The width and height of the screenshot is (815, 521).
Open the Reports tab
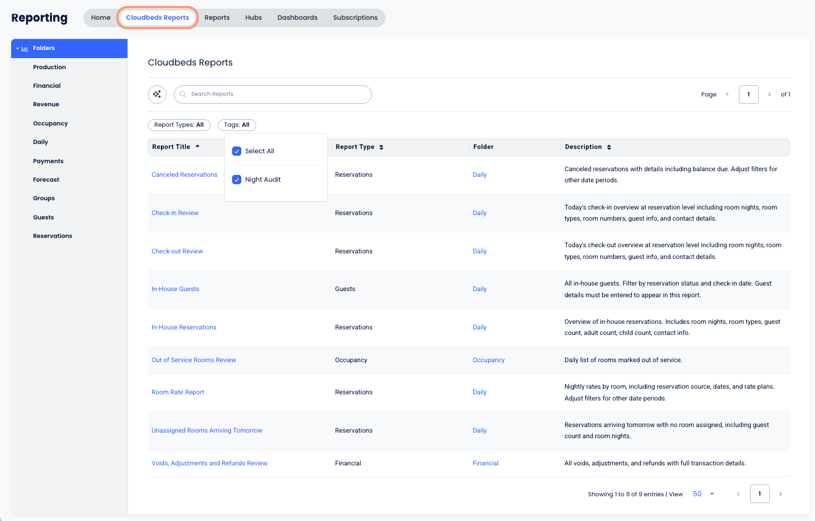(217, 17)
